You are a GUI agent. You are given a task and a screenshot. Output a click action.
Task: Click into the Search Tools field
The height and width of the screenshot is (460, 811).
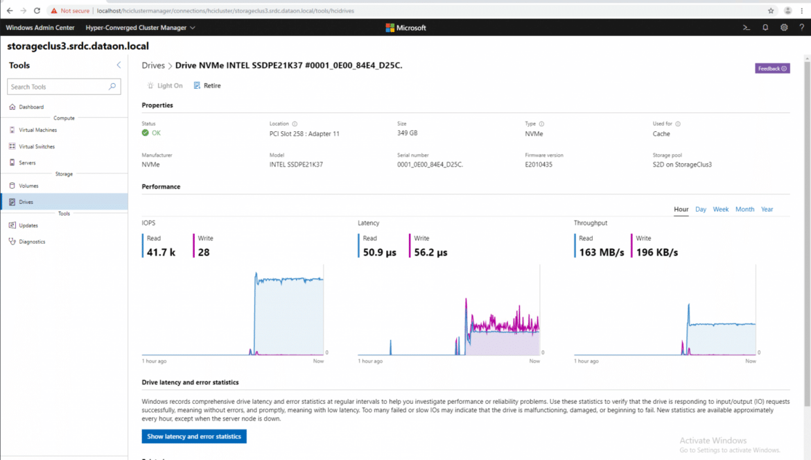coord(64,87)
